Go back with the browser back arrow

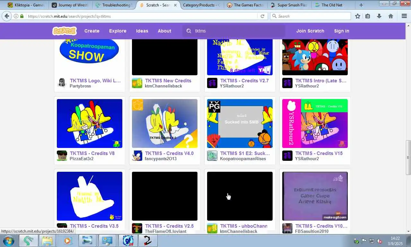[7, 16]
